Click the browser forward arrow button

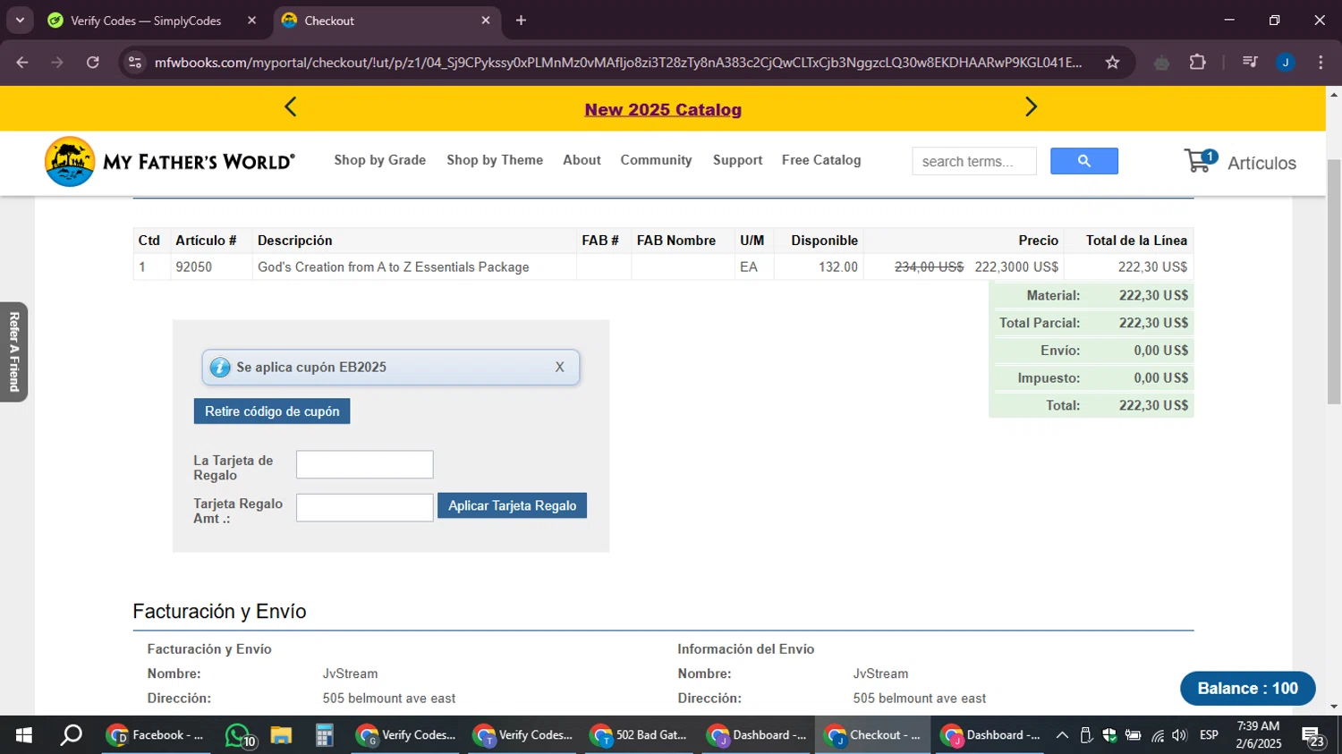(x=57, y=63)
